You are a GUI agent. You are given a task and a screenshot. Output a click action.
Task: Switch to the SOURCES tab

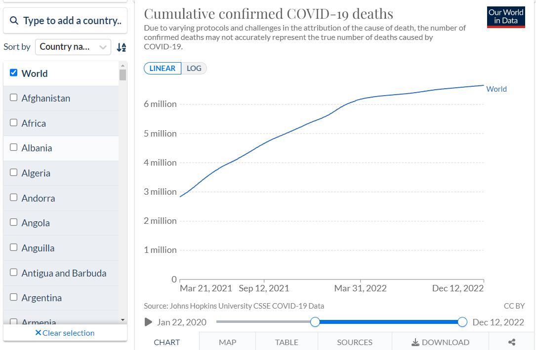click(355, 342)
